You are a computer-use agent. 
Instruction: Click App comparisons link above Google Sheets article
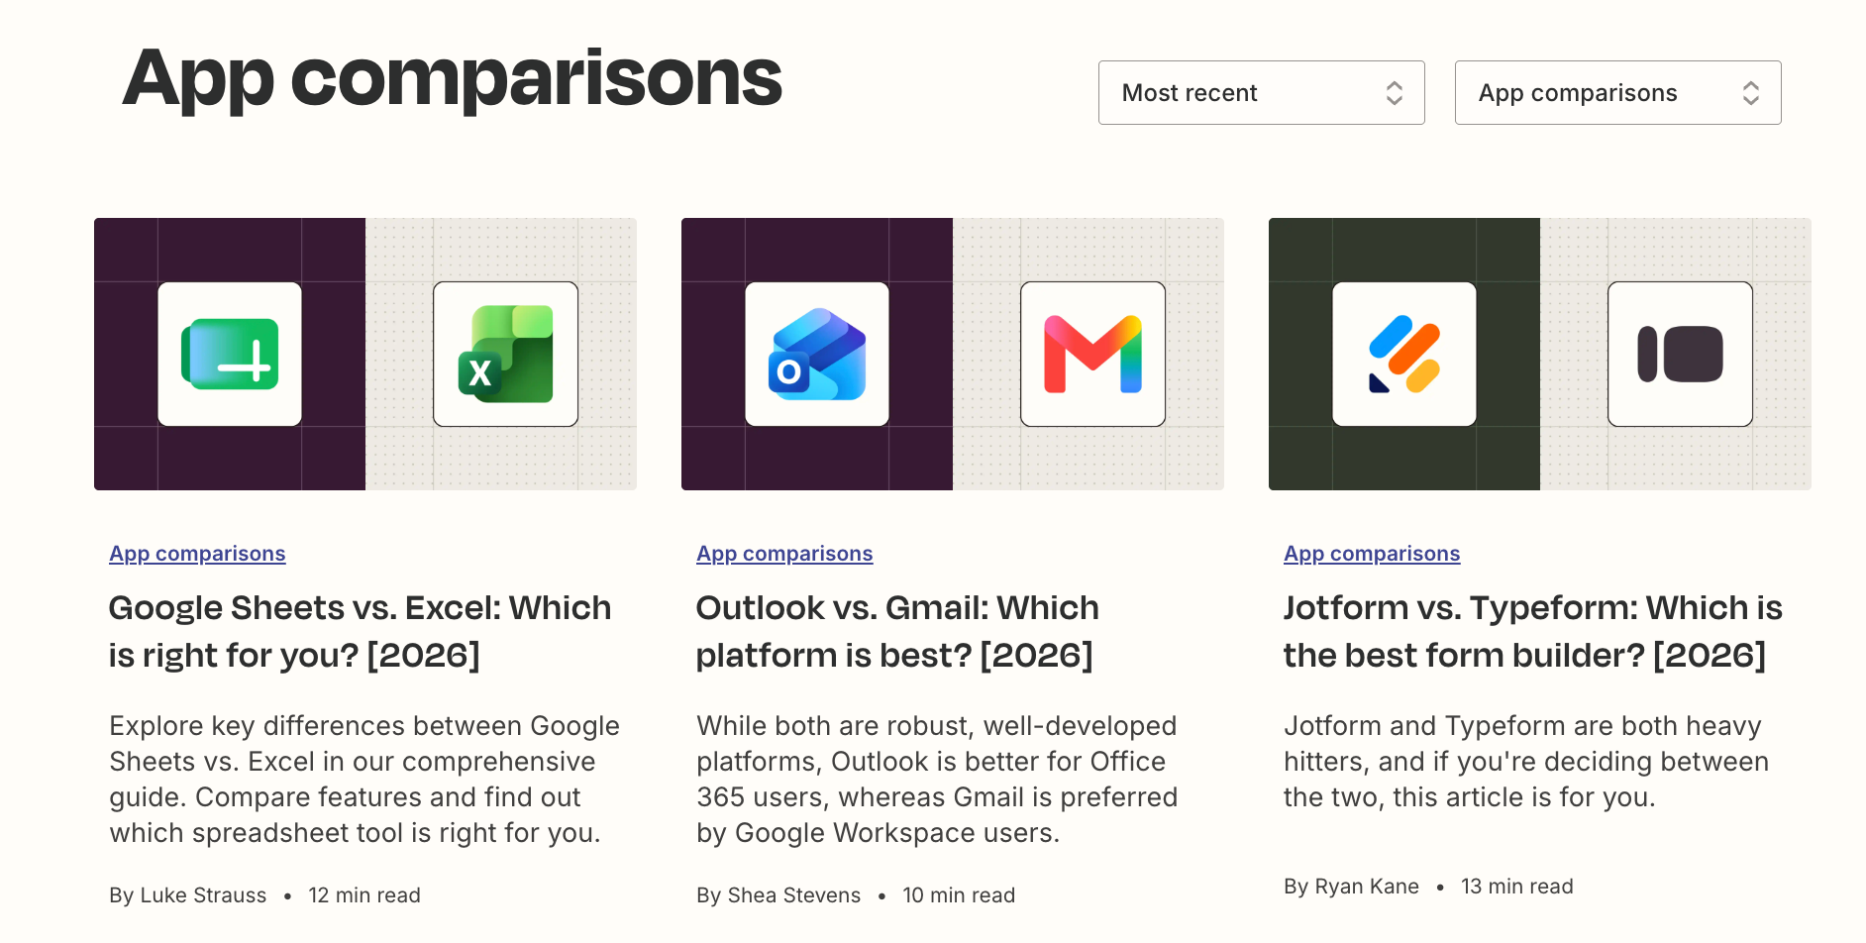pos(197,554)
